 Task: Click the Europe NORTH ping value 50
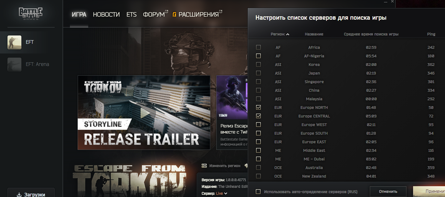[431, 108]
